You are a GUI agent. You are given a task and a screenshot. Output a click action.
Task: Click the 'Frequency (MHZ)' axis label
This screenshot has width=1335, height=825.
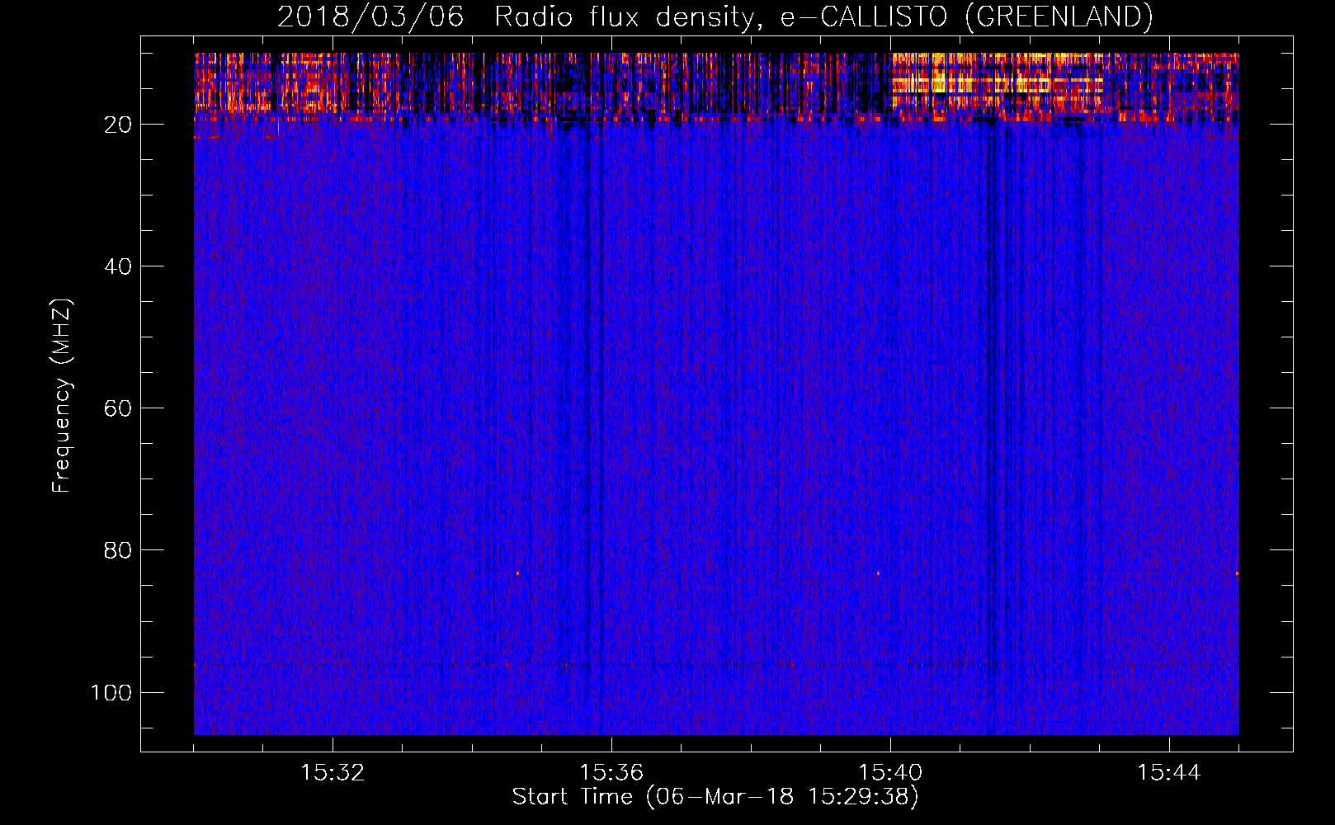(x=62, y=395)
